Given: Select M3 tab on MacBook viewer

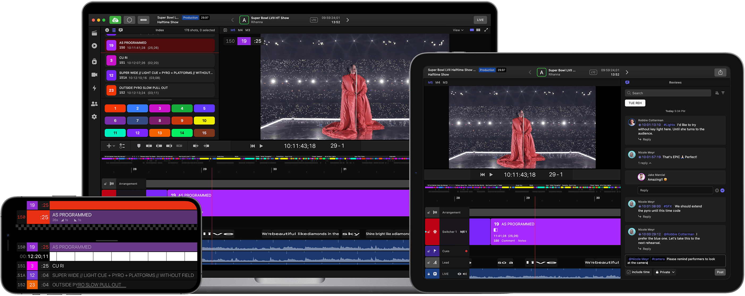Looking at the screenshot, I should click(248, 30).
